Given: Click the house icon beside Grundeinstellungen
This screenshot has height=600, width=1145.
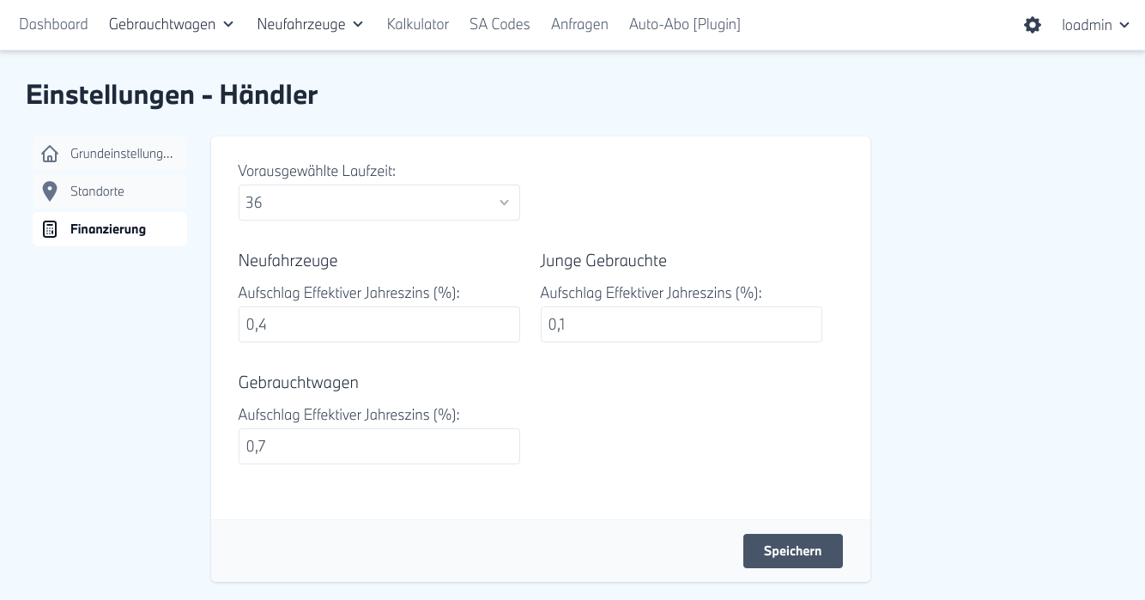Looking at the screenshot, I should click(50, 154).
